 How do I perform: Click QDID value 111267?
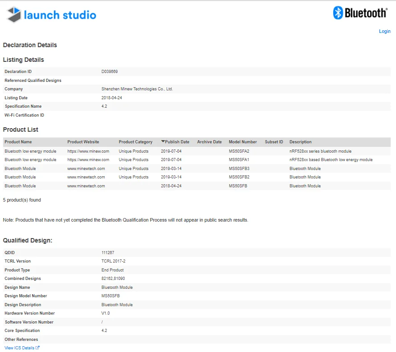pyautogui.click(x=108, y=253)
